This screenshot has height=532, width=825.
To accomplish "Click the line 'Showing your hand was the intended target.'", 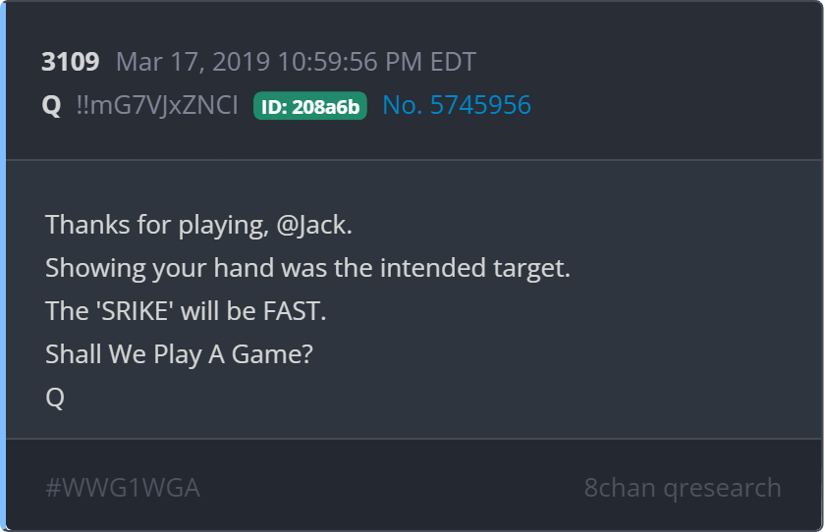I will tap(307, 268).
